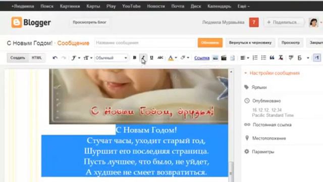Toggle strikethrough formatting

(x=160, y=58)
